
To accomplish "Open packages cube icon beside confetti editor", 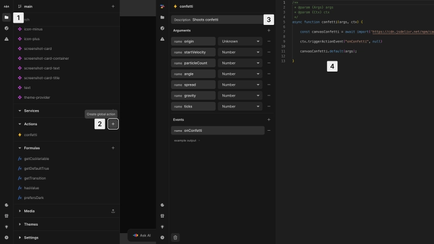I will (162, 28).
